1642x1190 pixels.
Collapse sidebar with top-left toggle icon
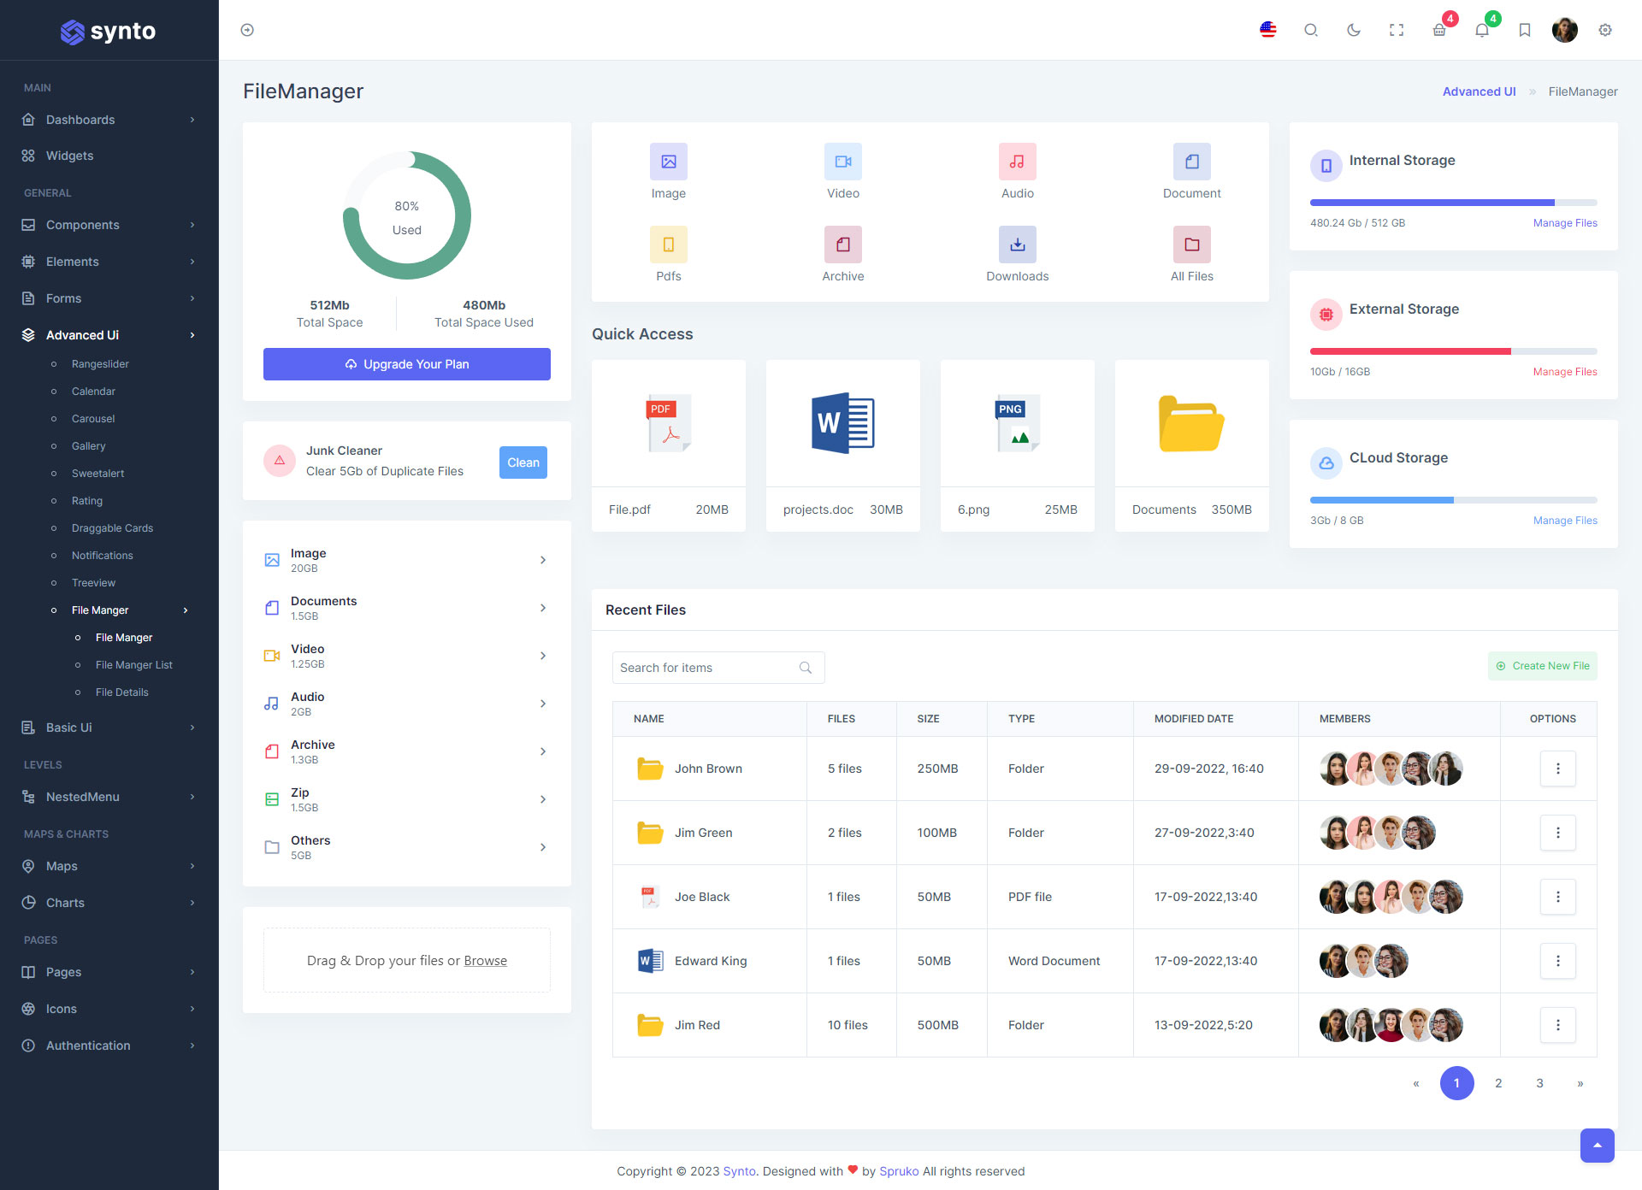[x=247, y=30]
